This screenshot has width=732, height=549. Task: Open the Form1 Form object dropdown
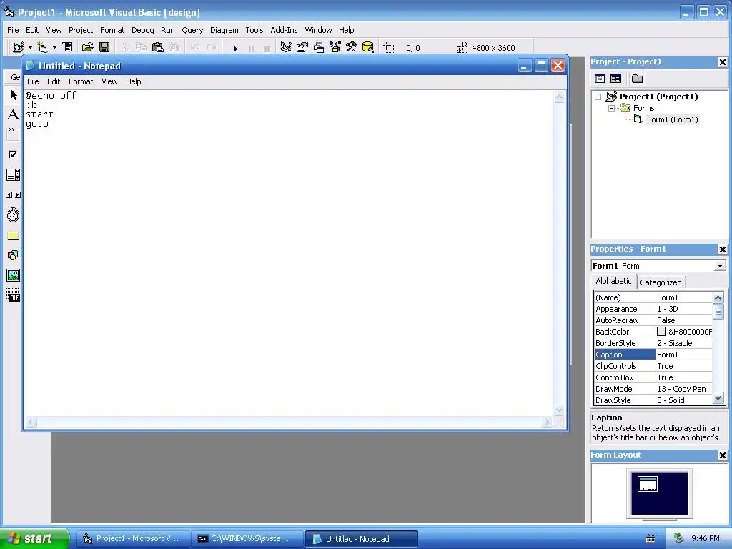tap(720, 266)
